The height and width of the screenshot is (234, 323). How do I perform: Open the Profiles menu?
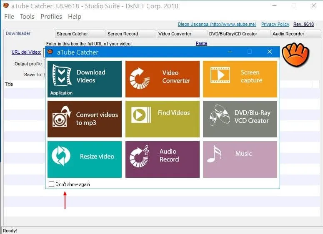tap(51, 17)
